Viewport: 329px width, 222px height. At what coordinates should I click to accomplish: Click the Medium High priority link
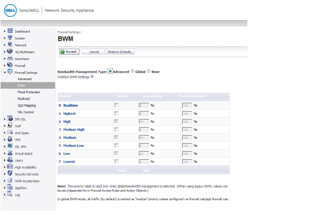tap(74, 129)
